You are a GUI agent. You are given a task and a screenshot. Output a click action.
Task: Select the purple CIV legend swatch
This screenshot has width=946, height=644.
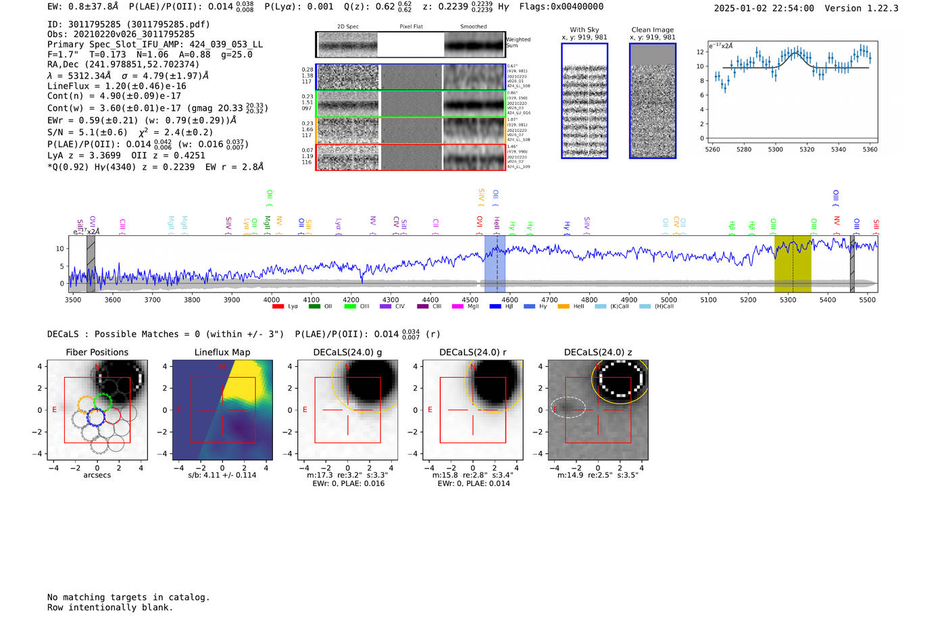[x=386, y=307]
